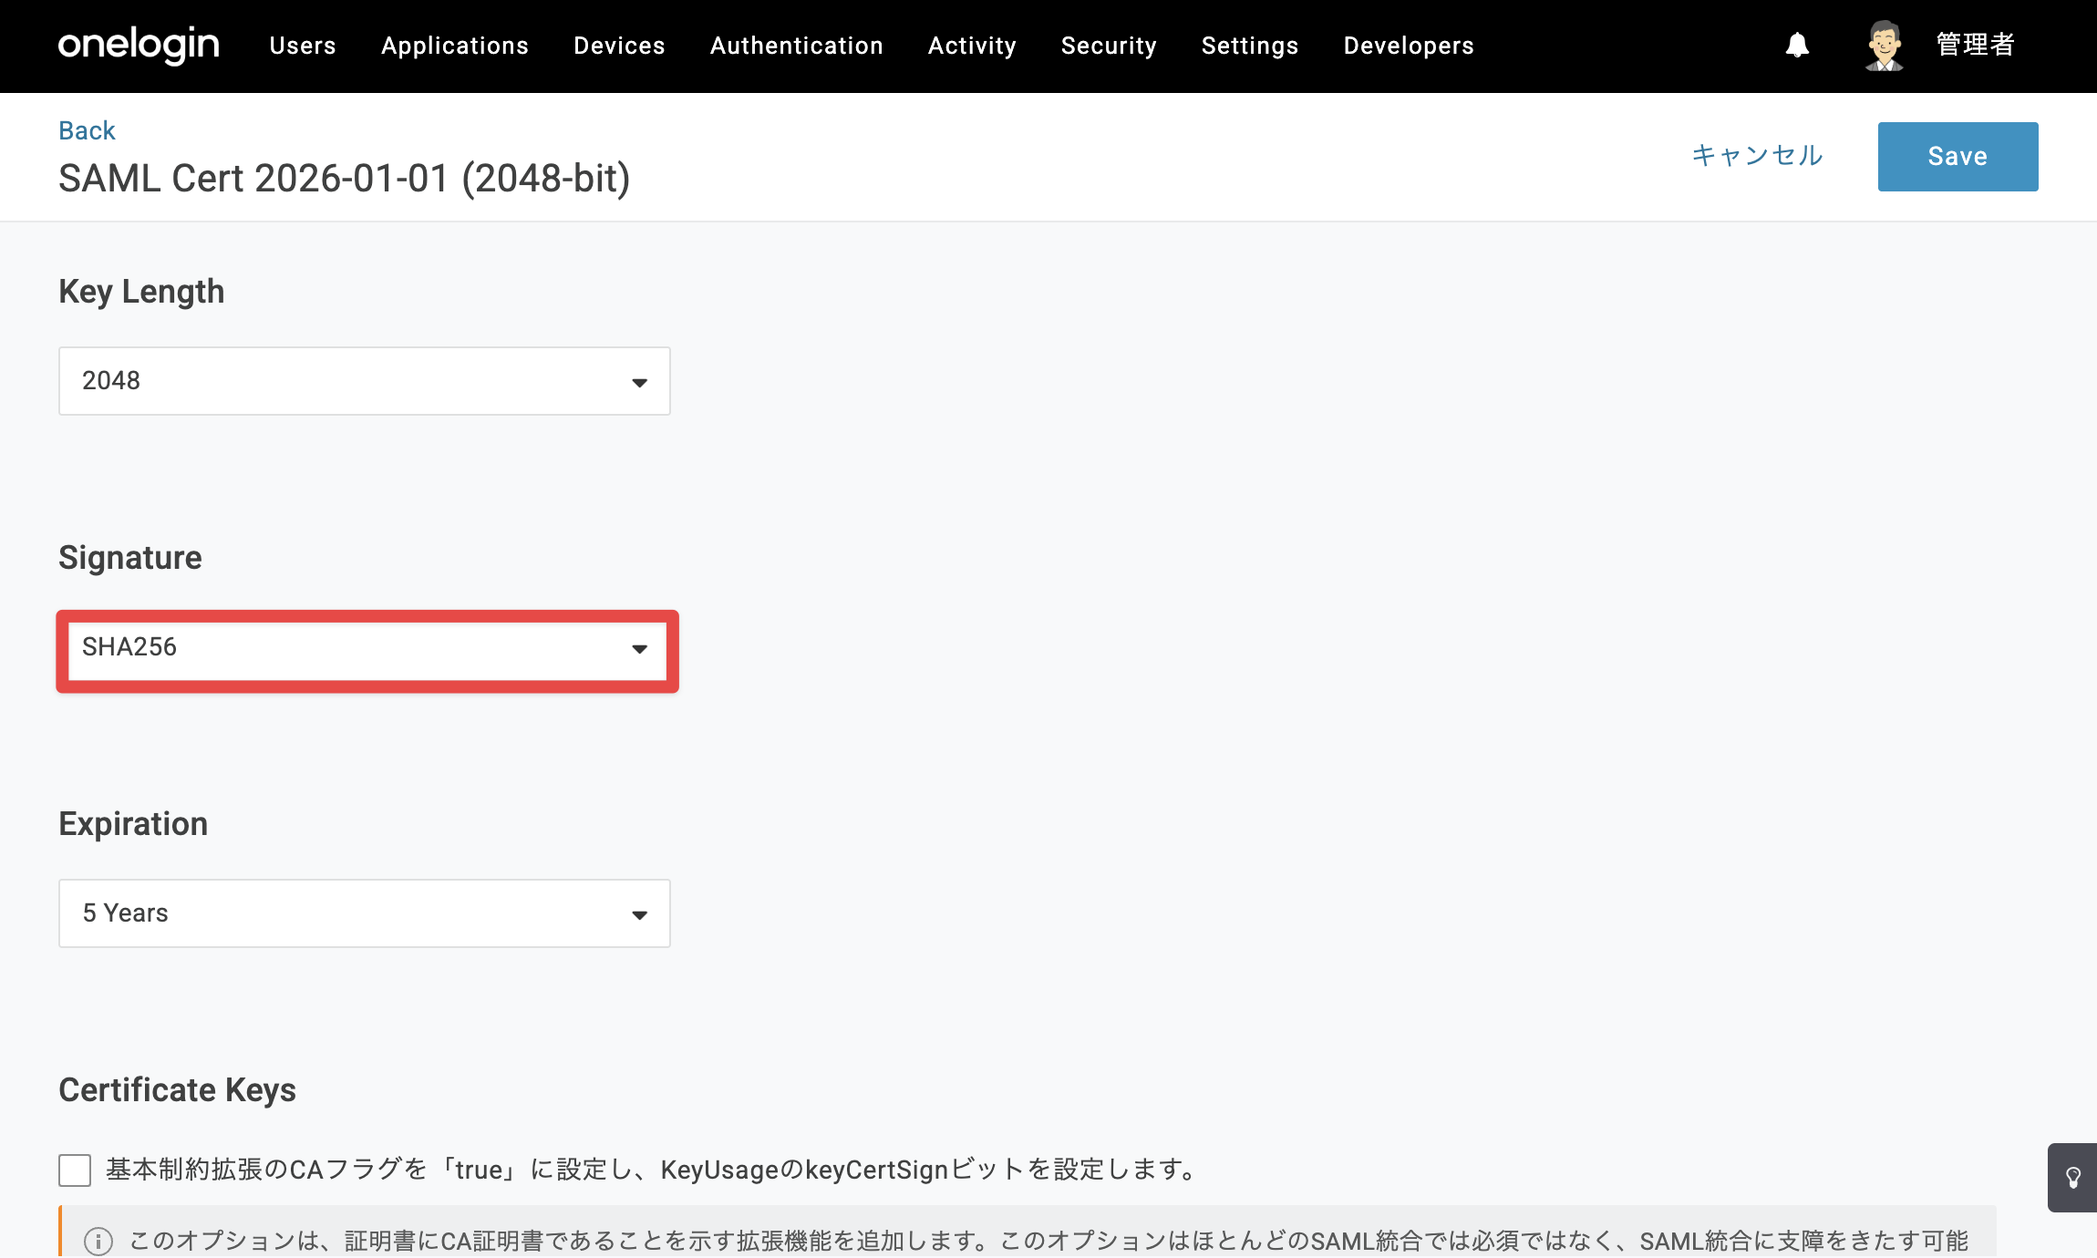Viewport: 2097px width, 1258px height.
Task: Open the Users menu
Action: point(303,46)
